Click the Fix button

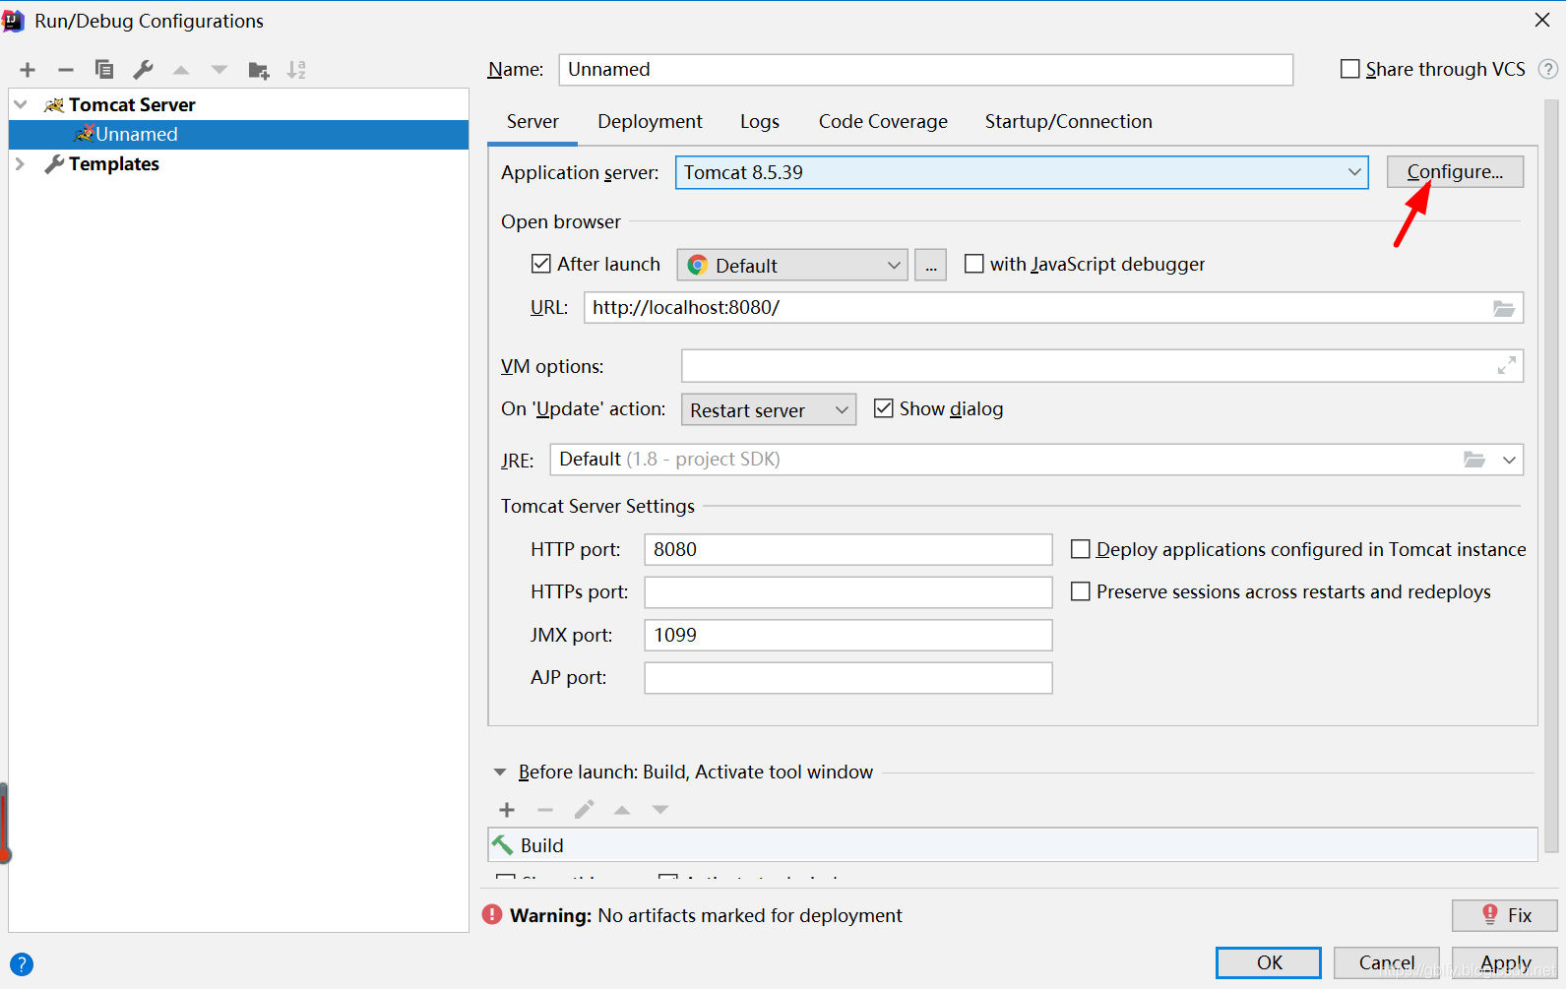point(1505,915)
